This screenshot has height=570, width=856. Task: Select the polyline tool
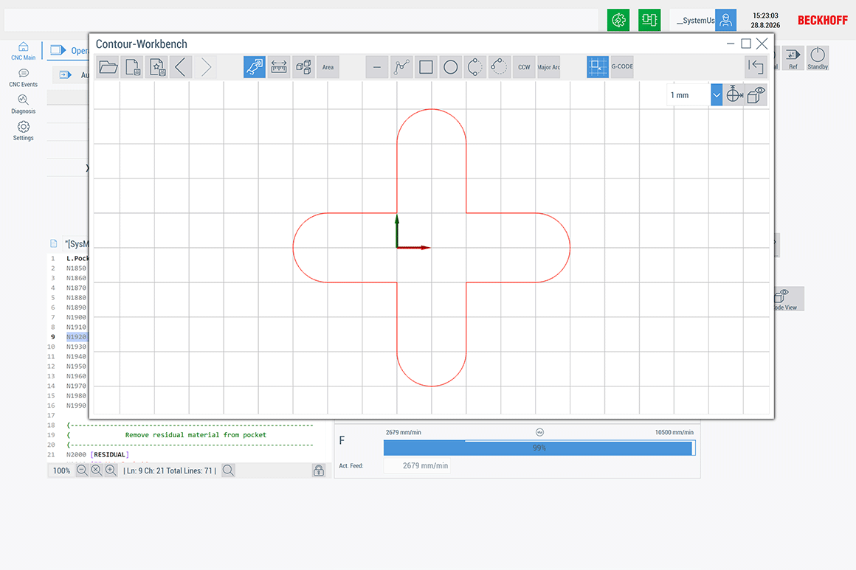[401, 67]
